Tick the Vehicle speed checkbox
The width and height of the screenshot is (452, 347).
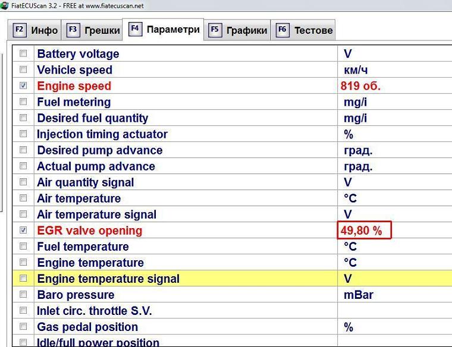pos(23,70)
